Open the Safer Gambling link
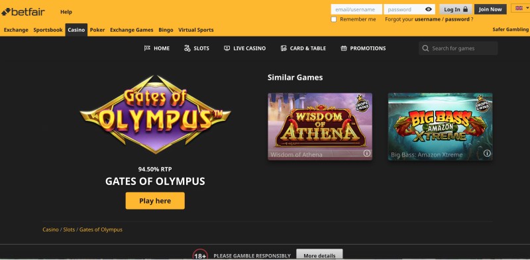Viewport: 530px width, 260px height. point(510,29)
